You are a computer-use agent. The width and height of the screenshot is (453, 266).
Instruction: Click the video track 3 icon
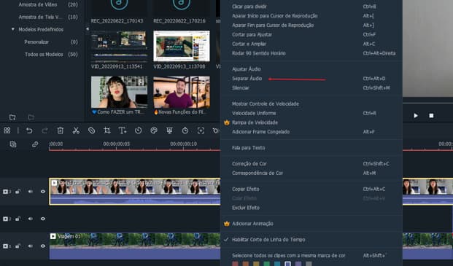pyautogui.click(x=6, y=192)
